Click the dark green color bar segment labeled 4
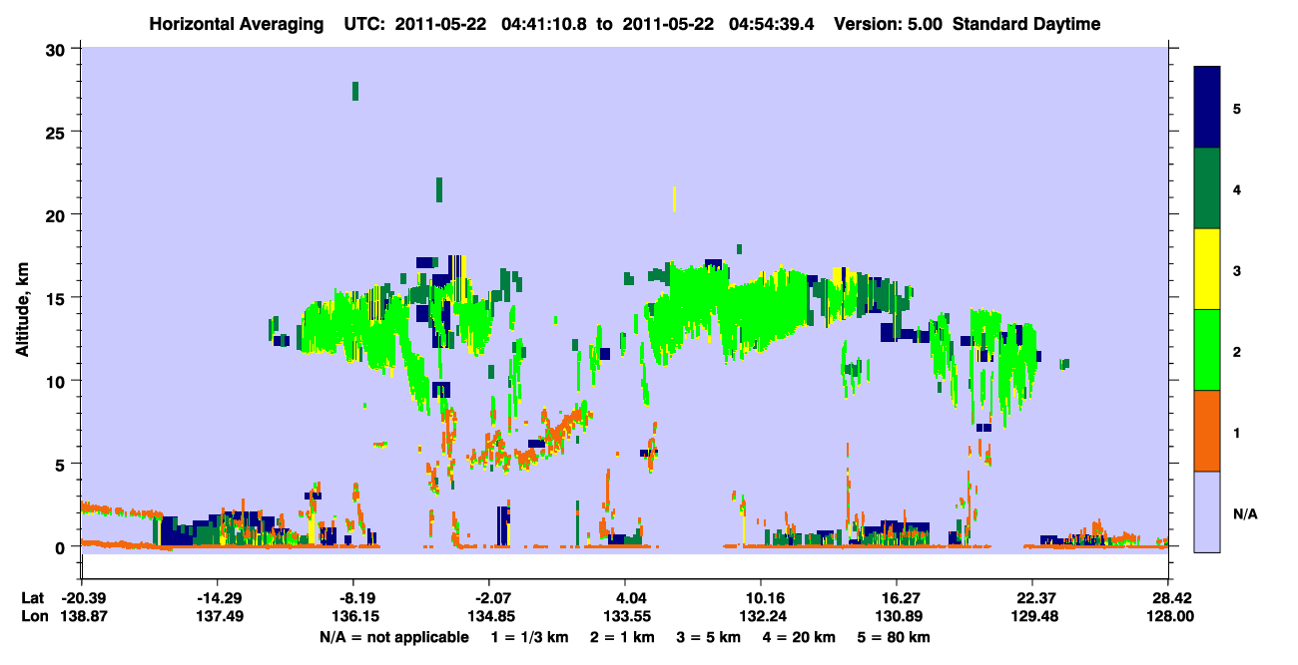1298x665 pixels. tap(1207, 188)
